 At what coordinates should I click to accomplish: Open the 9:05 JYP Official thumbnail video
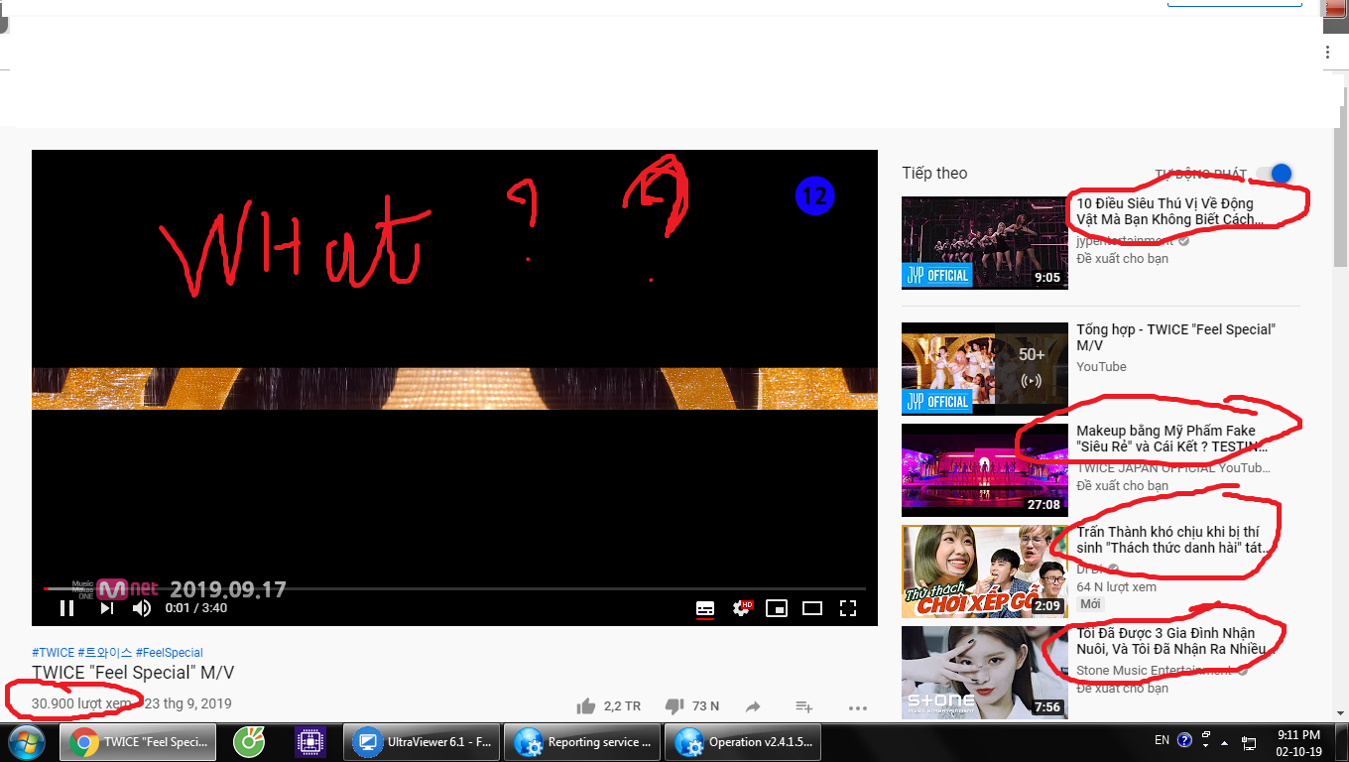point(985,243)
